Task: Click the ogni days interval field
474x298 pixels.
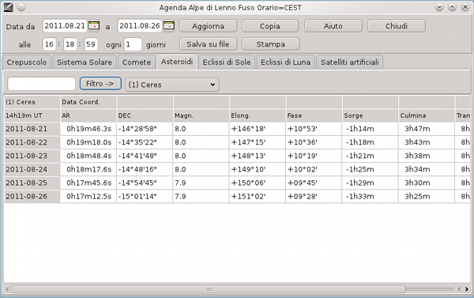Action: pyautogui.click(x=133, y=44)
